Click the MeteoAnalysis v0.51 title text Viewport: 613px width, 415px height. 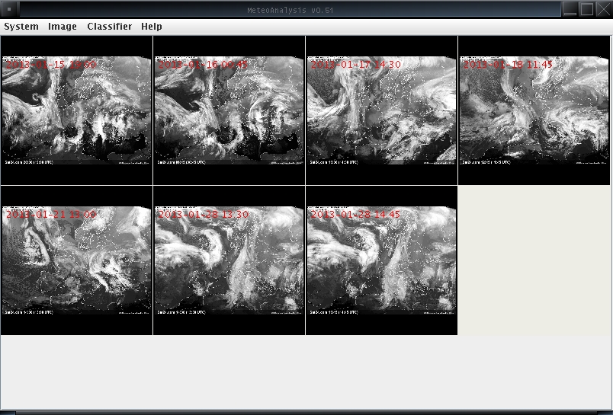pyautogui.click(x=290, y=10)
